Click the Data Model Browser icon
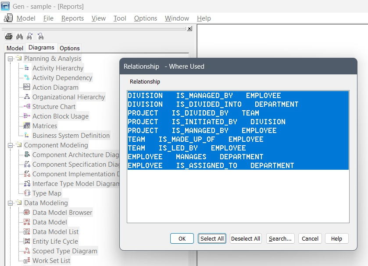Viewport: 368px width, 266px height. pyautogui.click(x=27, y=213)
